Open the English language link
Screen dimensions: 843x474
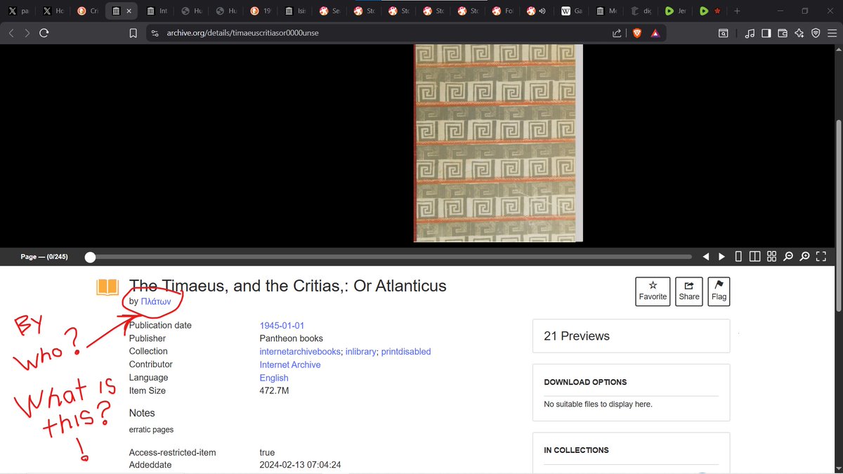coord(274,378)
